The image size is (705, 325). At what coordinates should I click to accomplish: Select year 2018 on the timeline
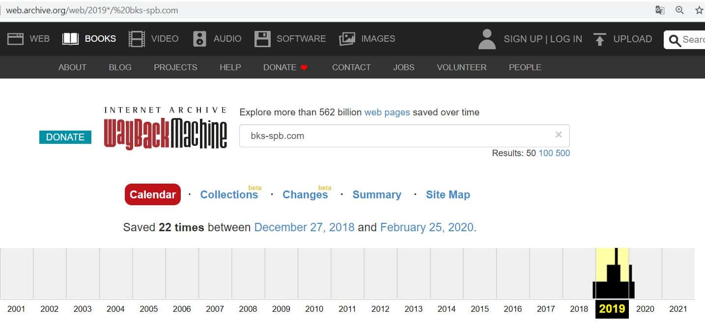pos(579,309)
